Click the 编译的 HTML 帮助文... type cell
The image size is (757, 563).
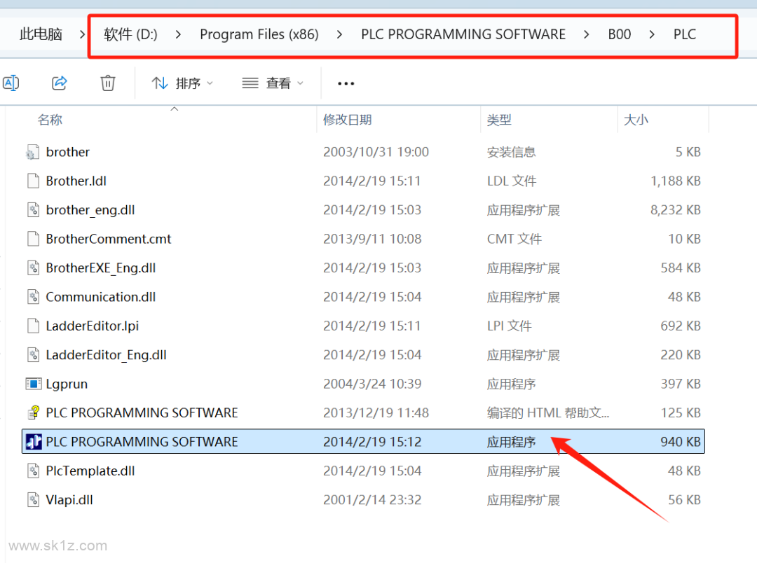(548, 413)
